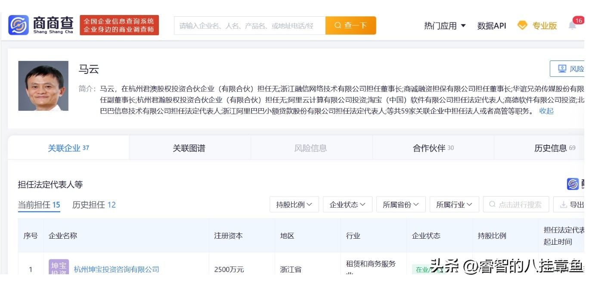Click the 序号 column header
Screen dimensions: 592x282
31,236
